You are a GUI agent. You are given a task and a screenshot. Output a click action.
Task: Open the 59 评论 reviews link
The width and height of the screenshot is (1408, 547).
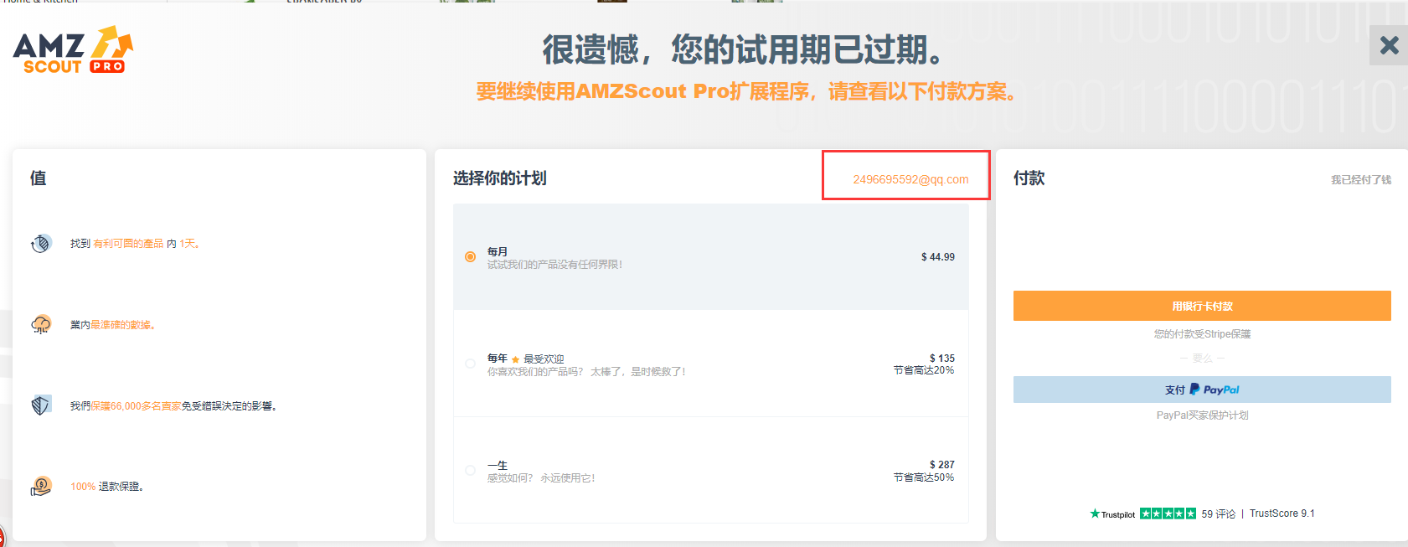click(x=1218, y=513)
